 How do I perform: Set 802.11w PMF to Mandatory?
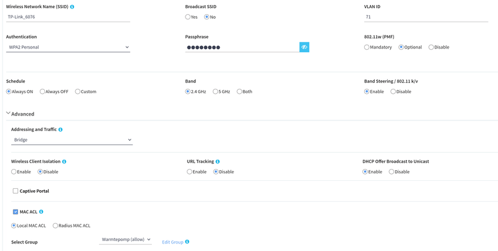pos(367,47)
